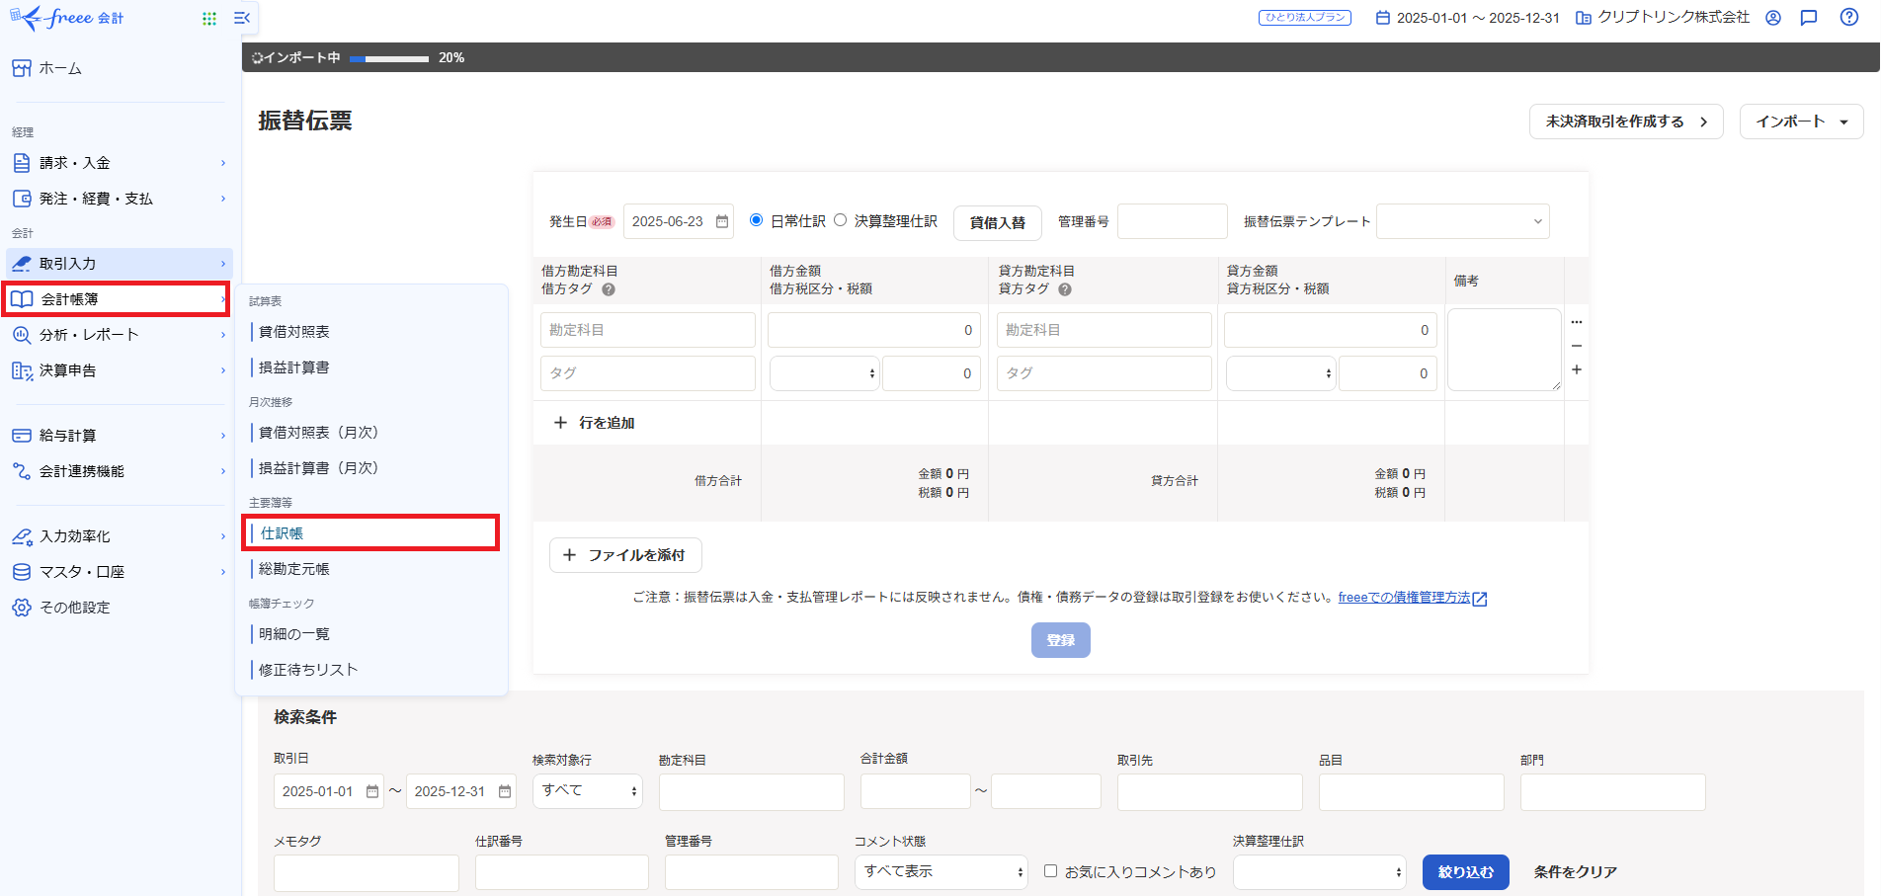
Task: Select the 日常仕訳 radio button
Action: (x=756, y=220)
